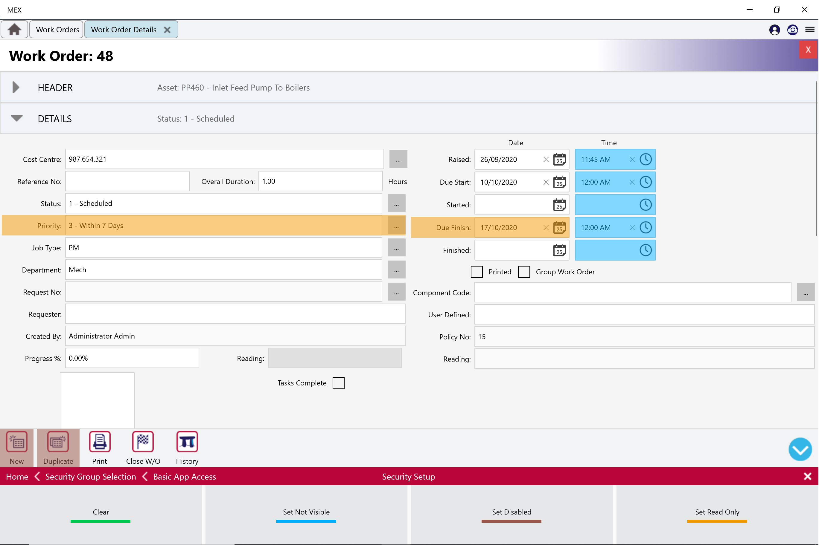The height and width of the screenshot is (545, 819).
Task: Open the clock time picker for Due Start
Action: coord(646,182)
